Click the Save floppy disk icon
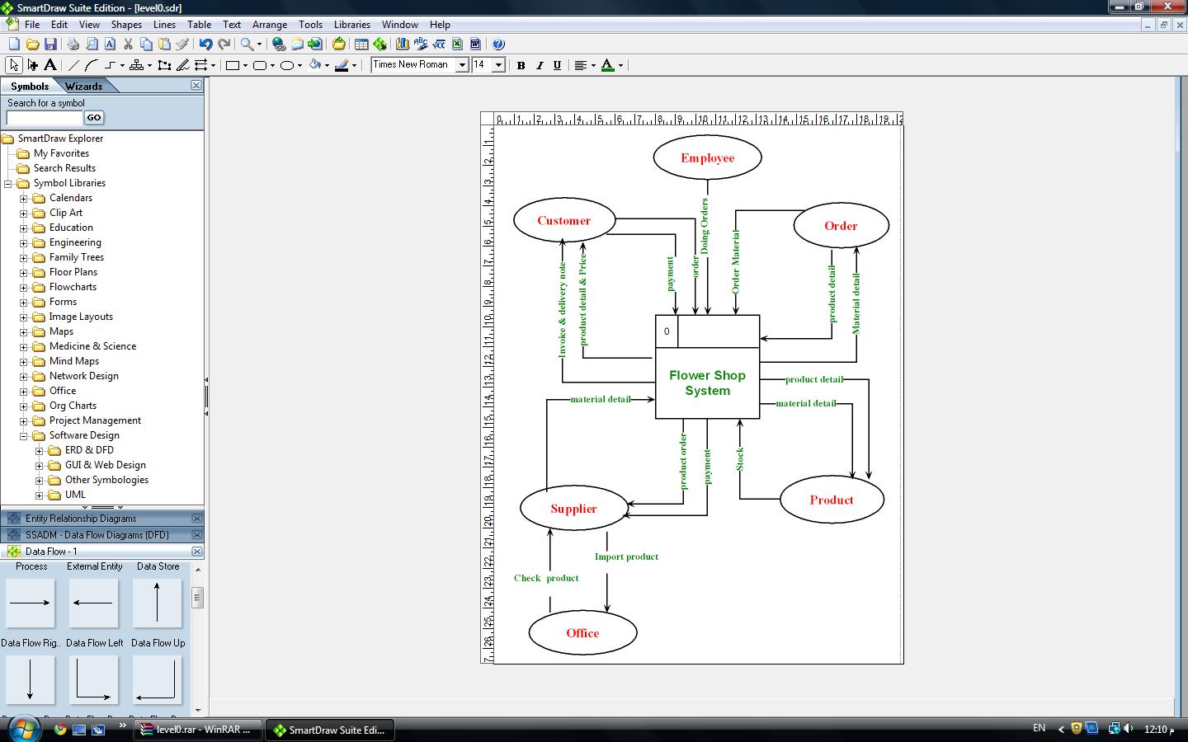This screenshot has height=742, width=1188. coord(50,45)
